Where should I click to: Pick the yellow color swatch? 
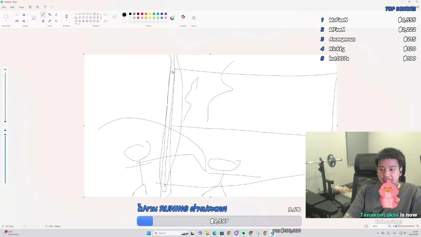tap(150, 14)
